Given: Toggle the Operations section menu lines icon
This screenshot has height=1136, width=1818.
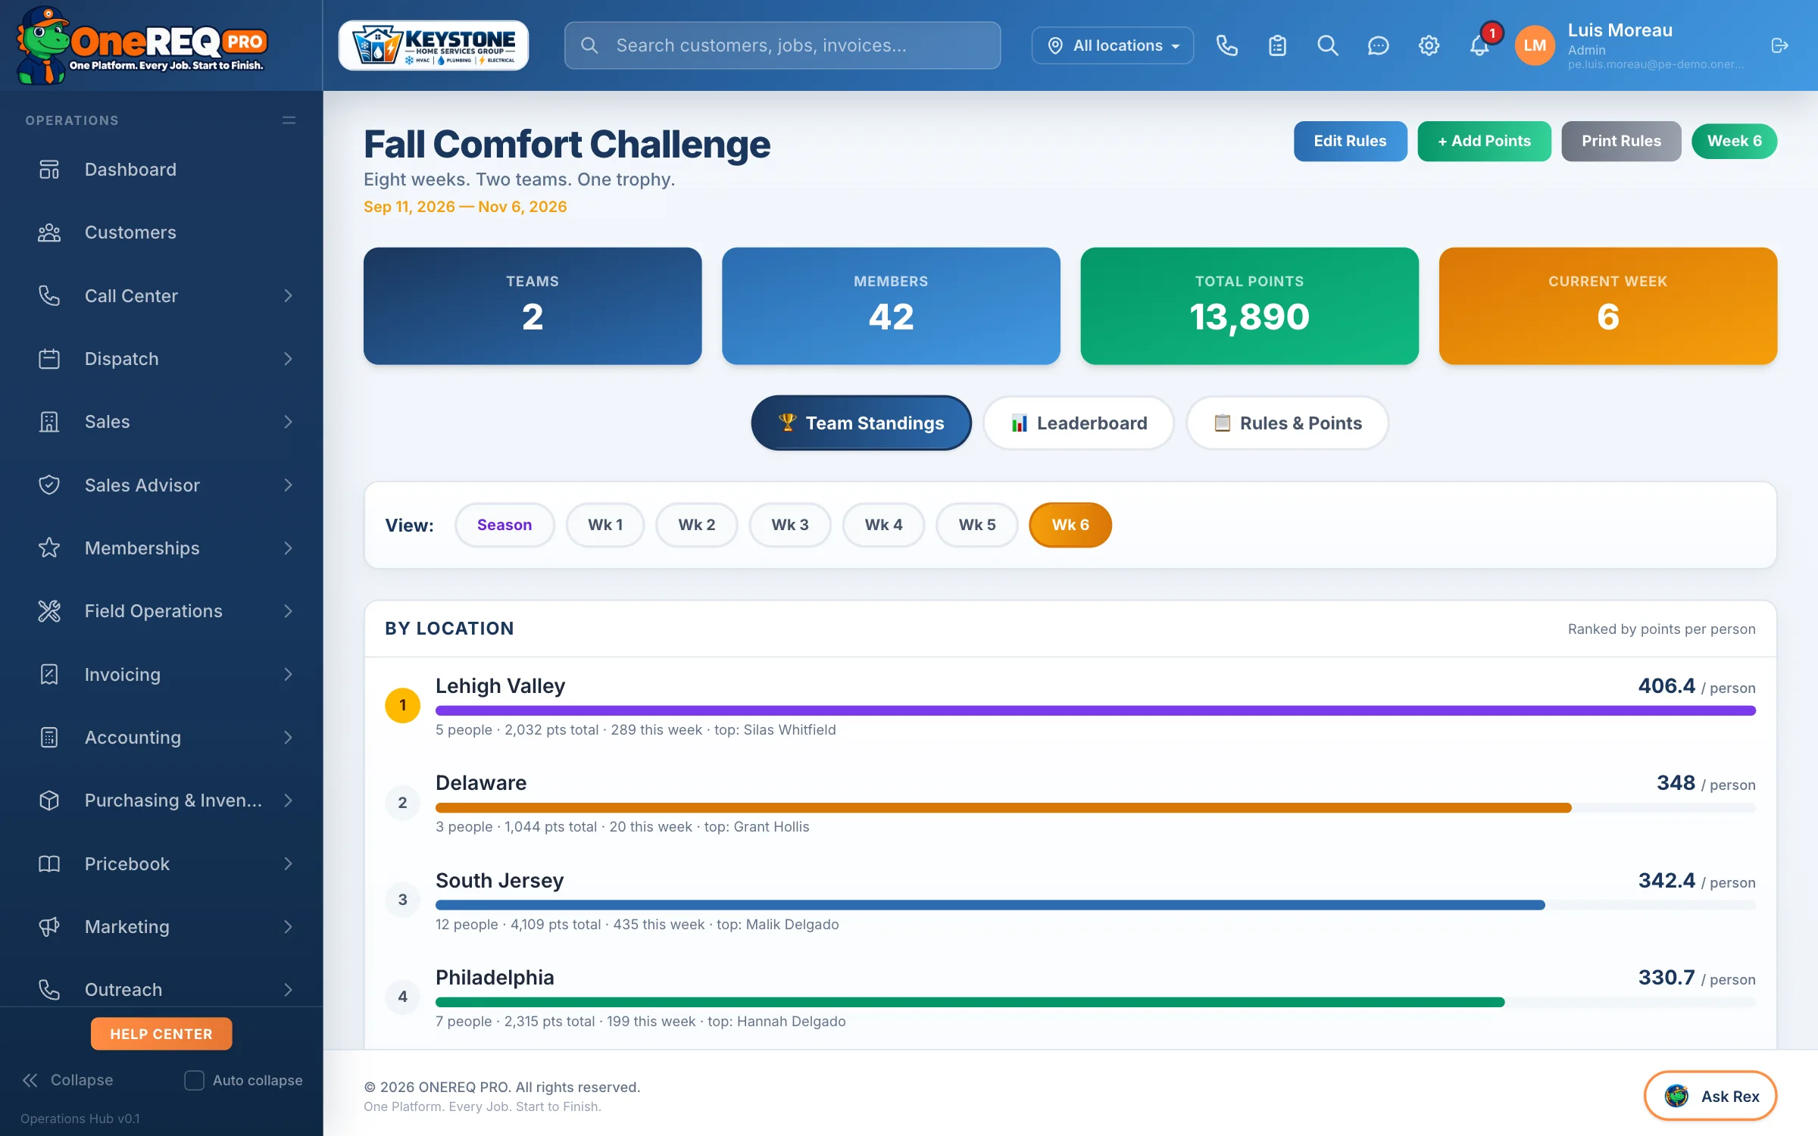Looking at the screenshot, I should click(x=289, y=120).
